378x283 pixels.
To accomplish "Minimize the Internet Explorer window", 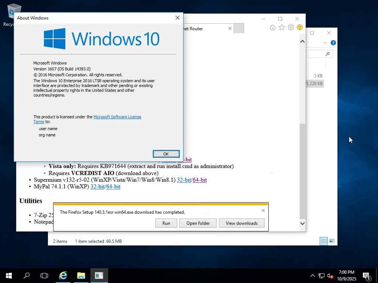I will click(264, 19).
